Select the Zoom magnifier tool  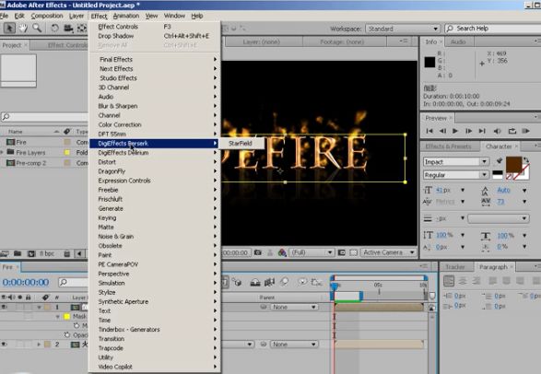(x=37, y=29)
